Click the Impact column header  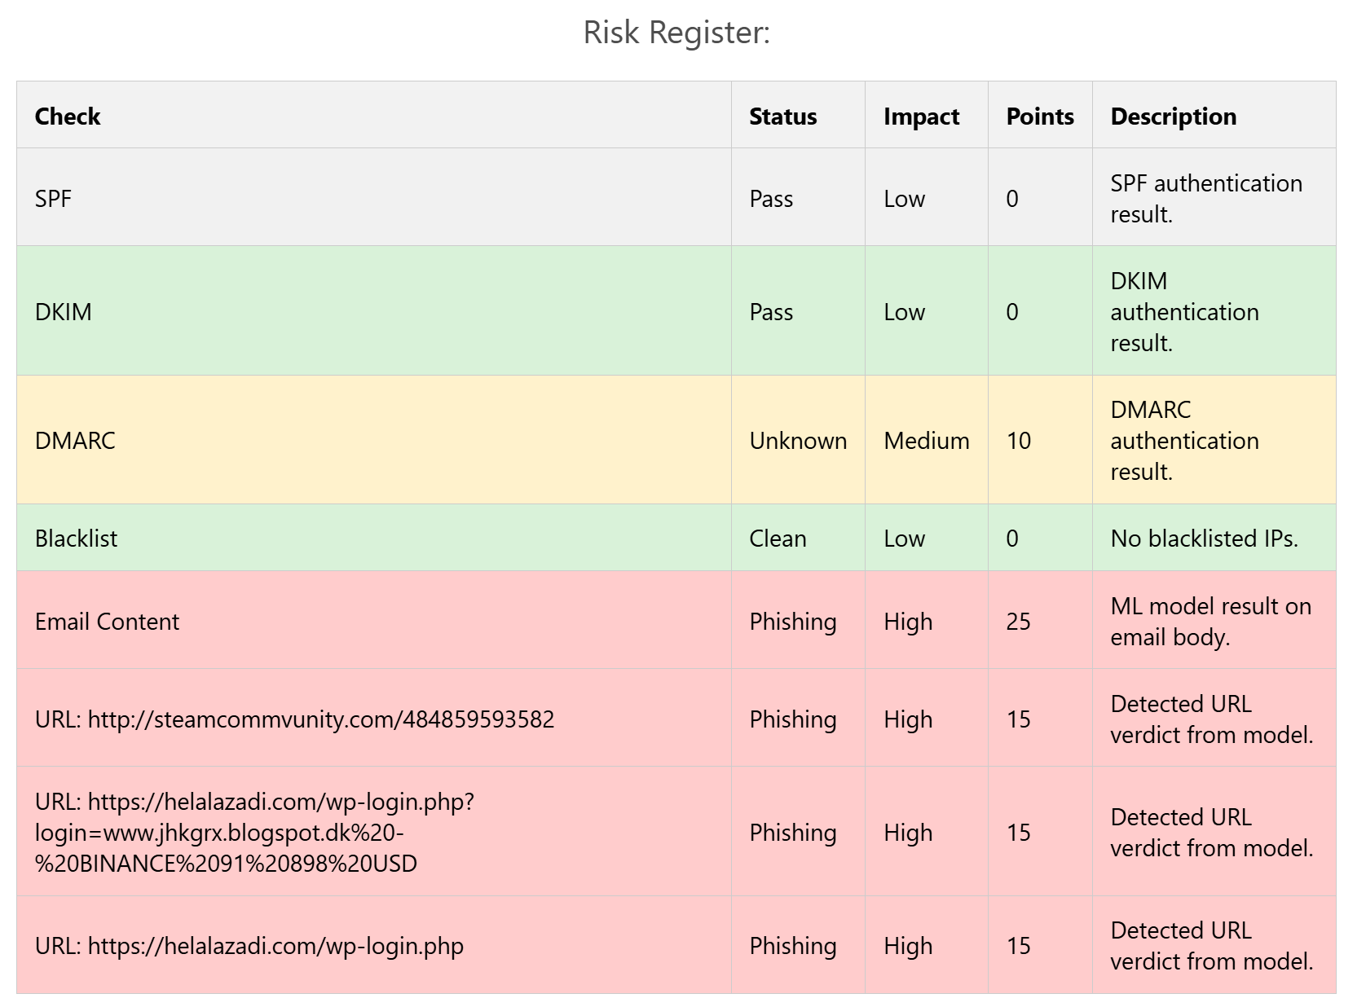click(921, 117)
